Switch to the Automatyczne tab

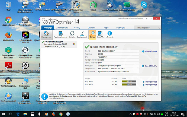62,28
